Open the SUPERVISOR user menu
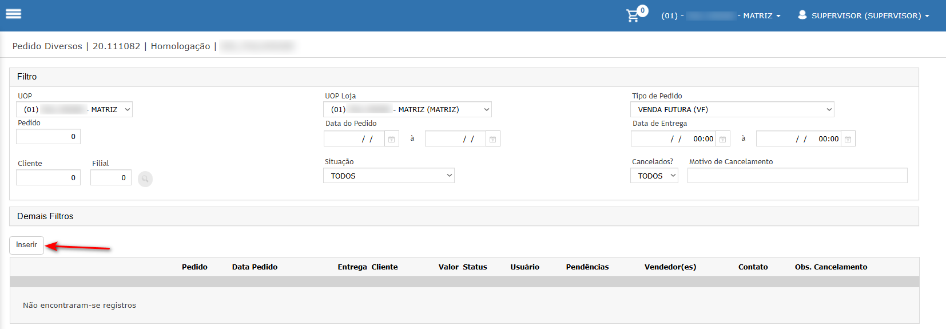 (870, 15)
